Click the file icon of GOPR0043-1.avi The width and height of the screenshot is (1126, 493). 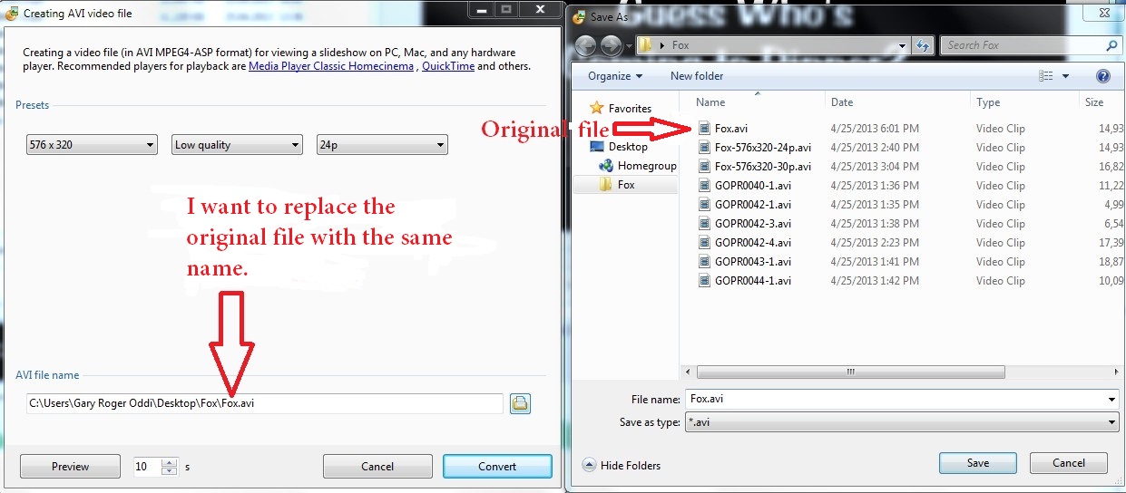tap(705, 262)
